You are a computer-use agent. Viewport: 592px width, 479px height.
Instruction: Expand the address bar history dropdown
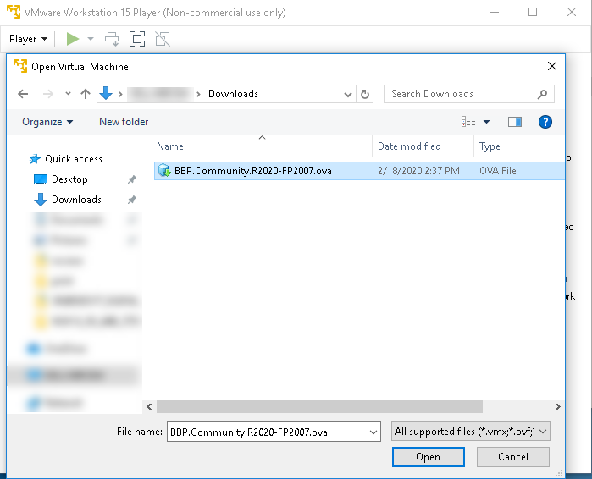[348, 94]
